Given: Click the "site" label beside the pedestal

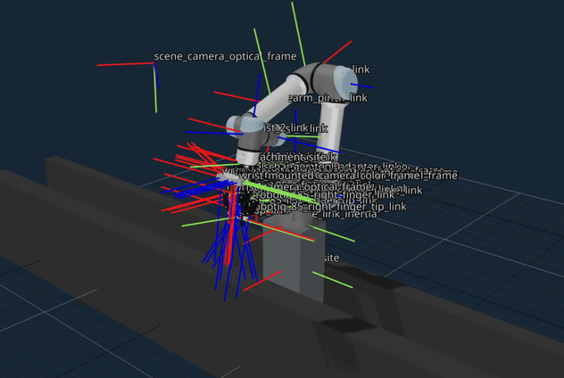Looking at the screenshot, I should click(331, 258).
